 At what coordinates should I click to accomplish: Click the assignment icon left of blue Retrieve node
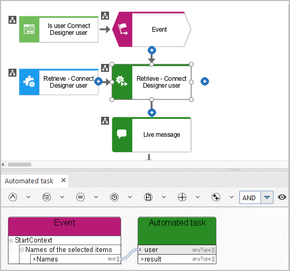pos(12,72)
